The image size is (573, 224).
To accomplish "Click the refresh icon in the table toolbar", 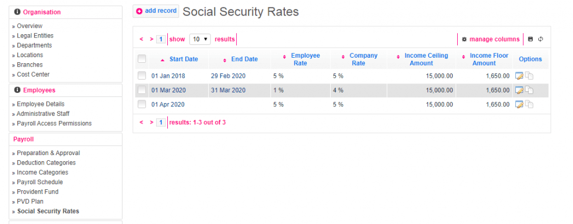I will pos(541,39).
